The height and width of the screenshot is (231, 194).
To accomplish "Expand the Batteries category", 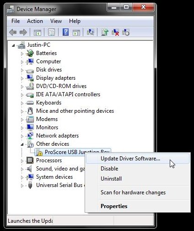I will point(22,54).
